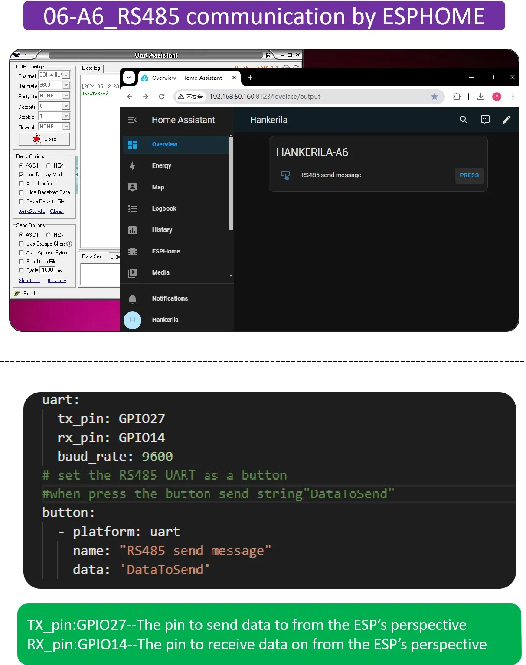The height and width of the screenshot is (665, 526).
Task: Reload the browser page
Action: pyautogui.click(x=162, y=97)
